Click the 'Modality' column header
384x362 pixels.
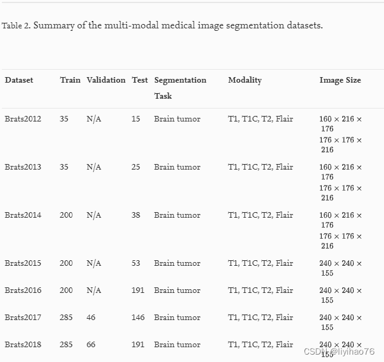245,80
